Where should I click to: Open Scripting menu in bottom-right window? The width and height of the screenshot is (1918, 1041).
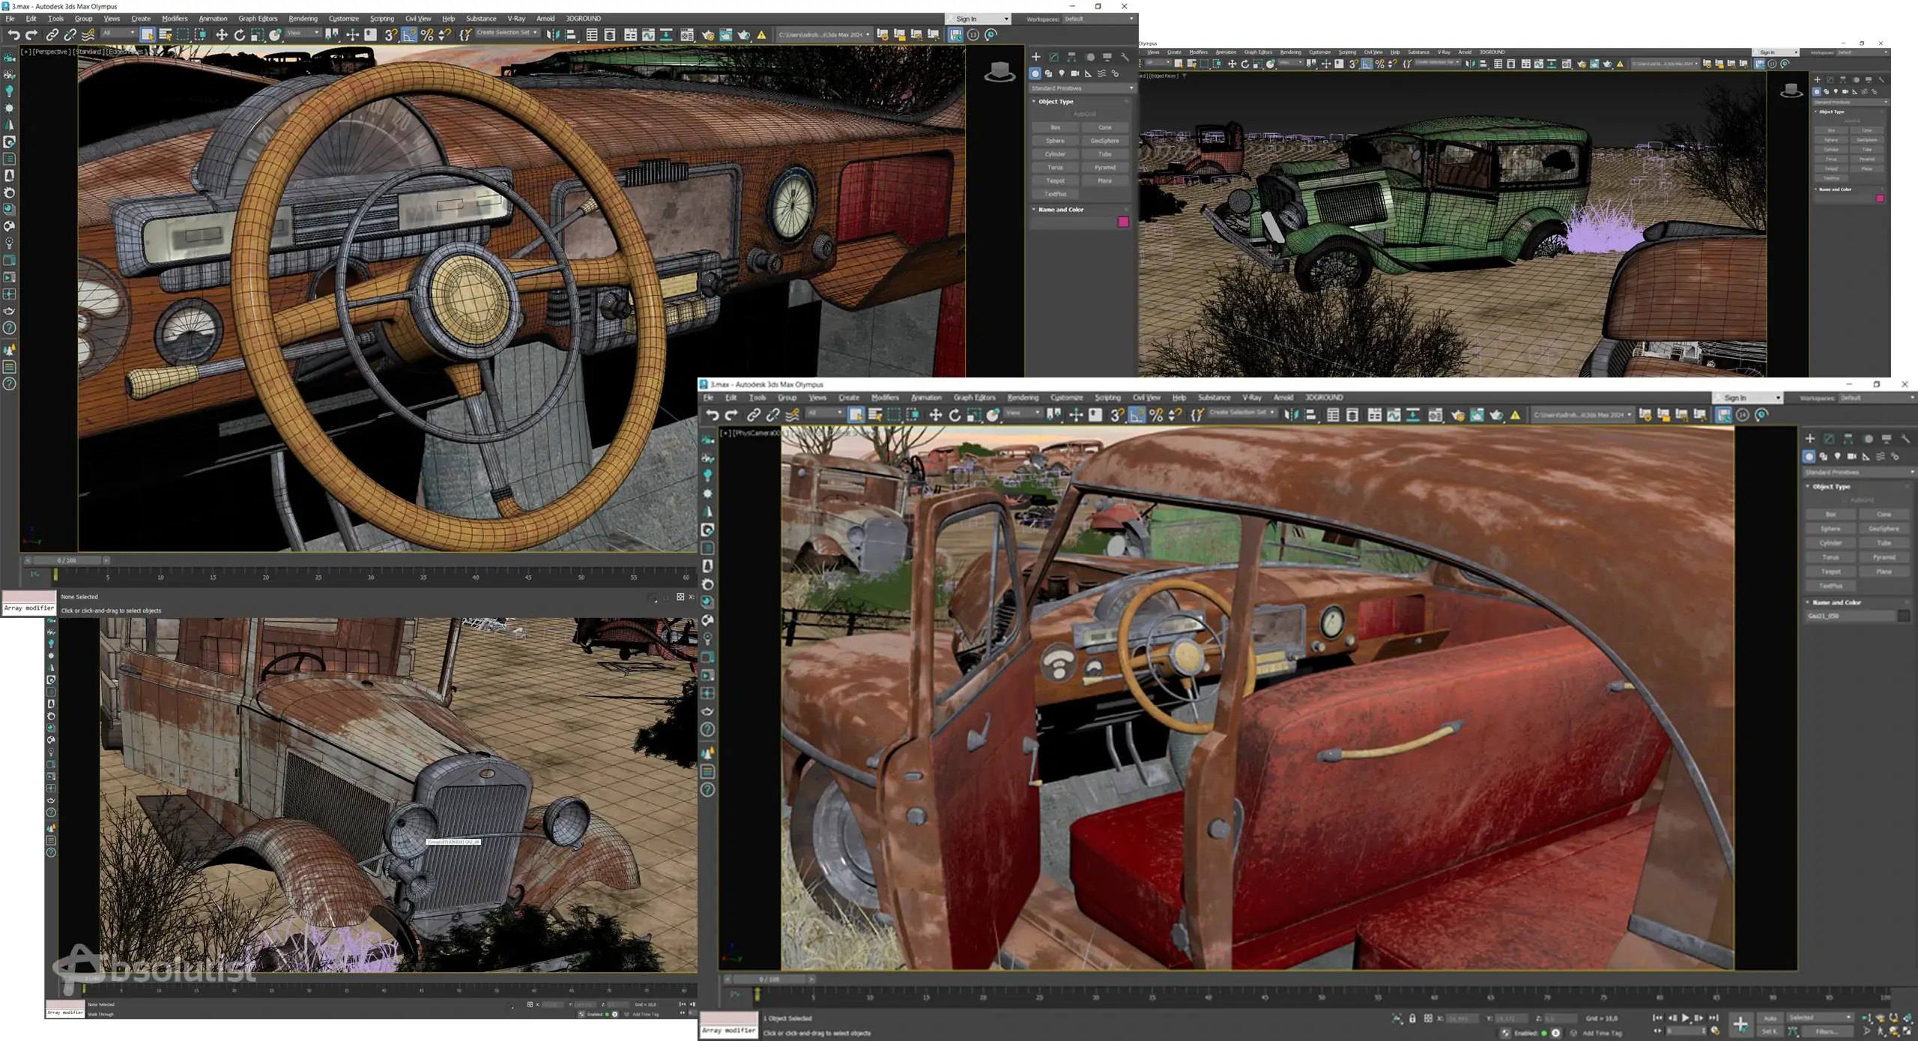click(x=1107, y=398)
